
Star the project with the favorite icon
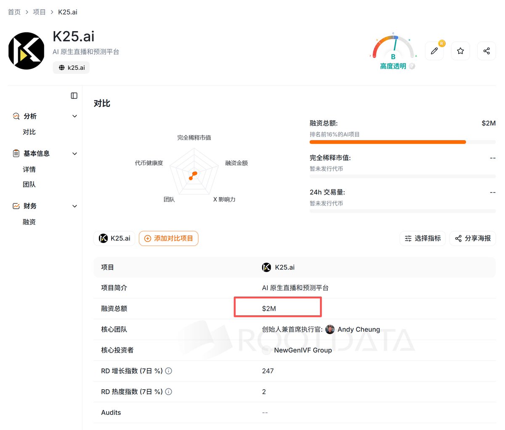click(x=460, y=51)
